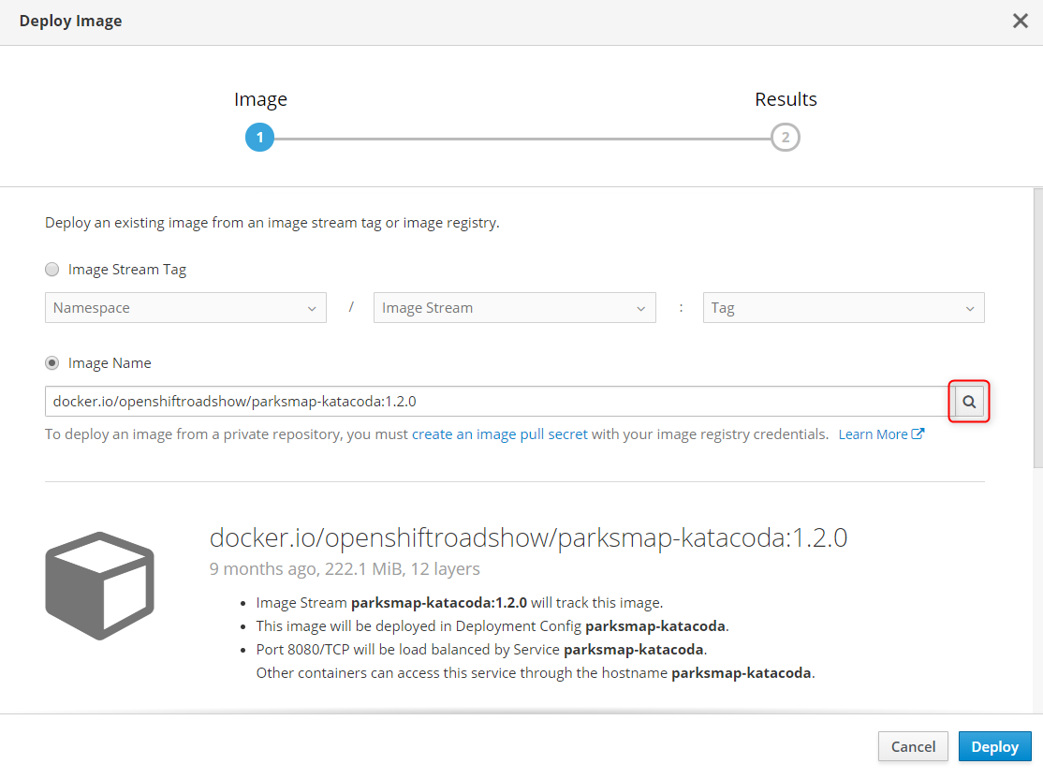Click the search magnifier icon for image name

pyautogui.click(x=969, y=401)
